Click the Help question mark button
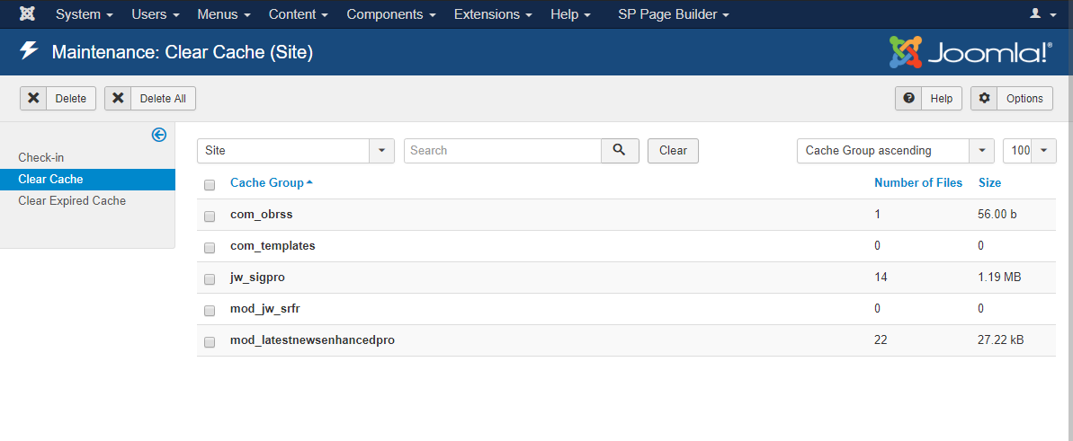This screenshot has height=441, width=1073. pyautogui.click(x=928, y=99)
